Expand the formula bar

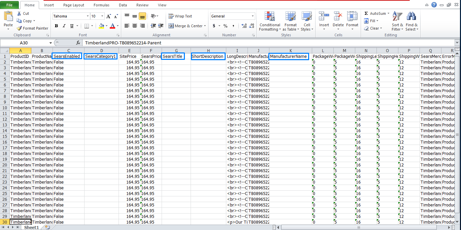click(457, 43)
